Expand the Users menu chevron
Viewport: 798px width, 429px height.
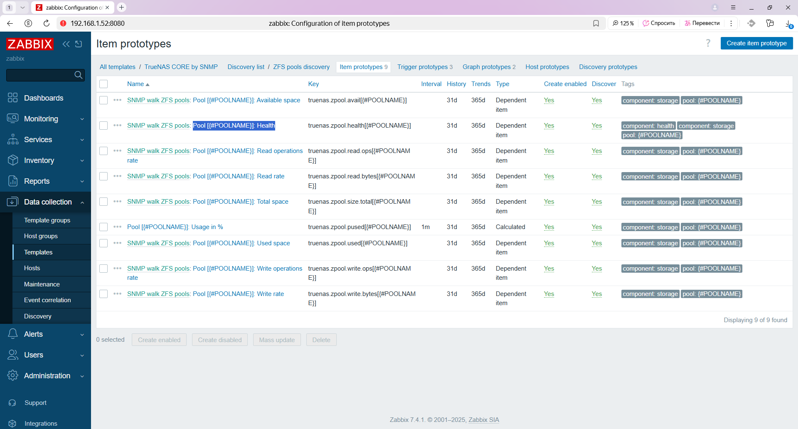pos(82,355)
